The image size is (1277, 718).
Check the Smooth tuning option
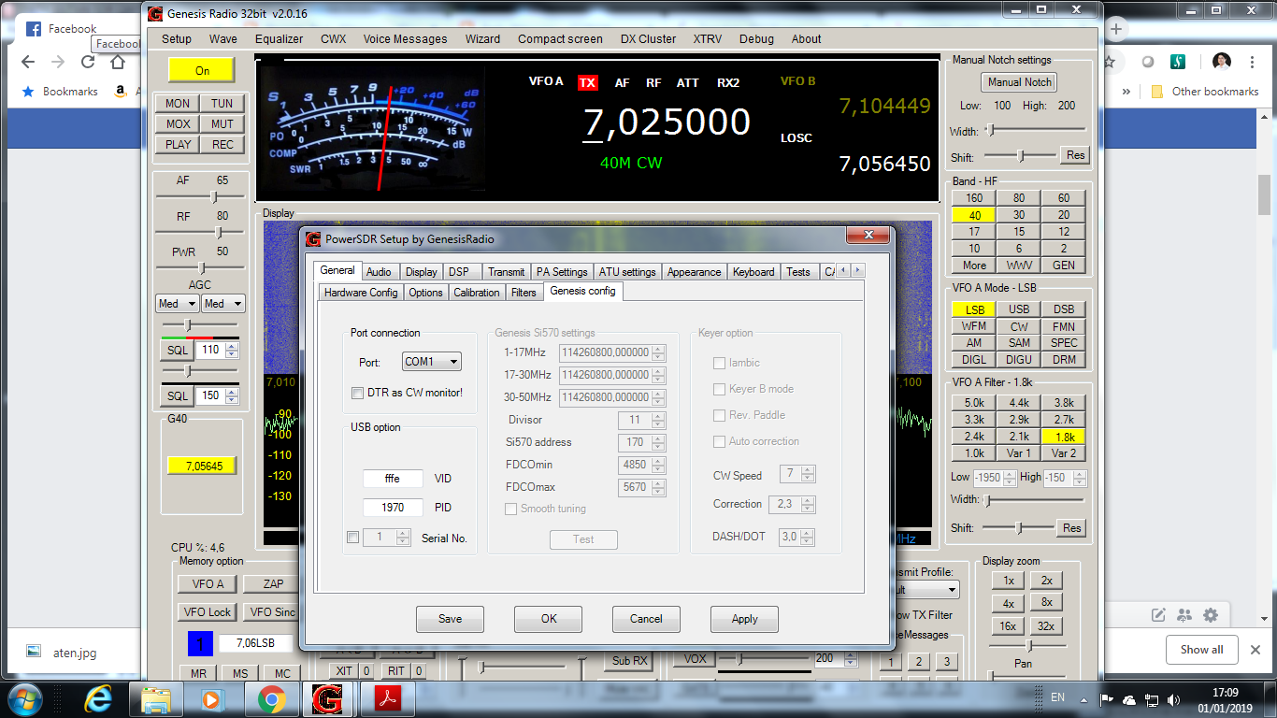click(510, 510)
